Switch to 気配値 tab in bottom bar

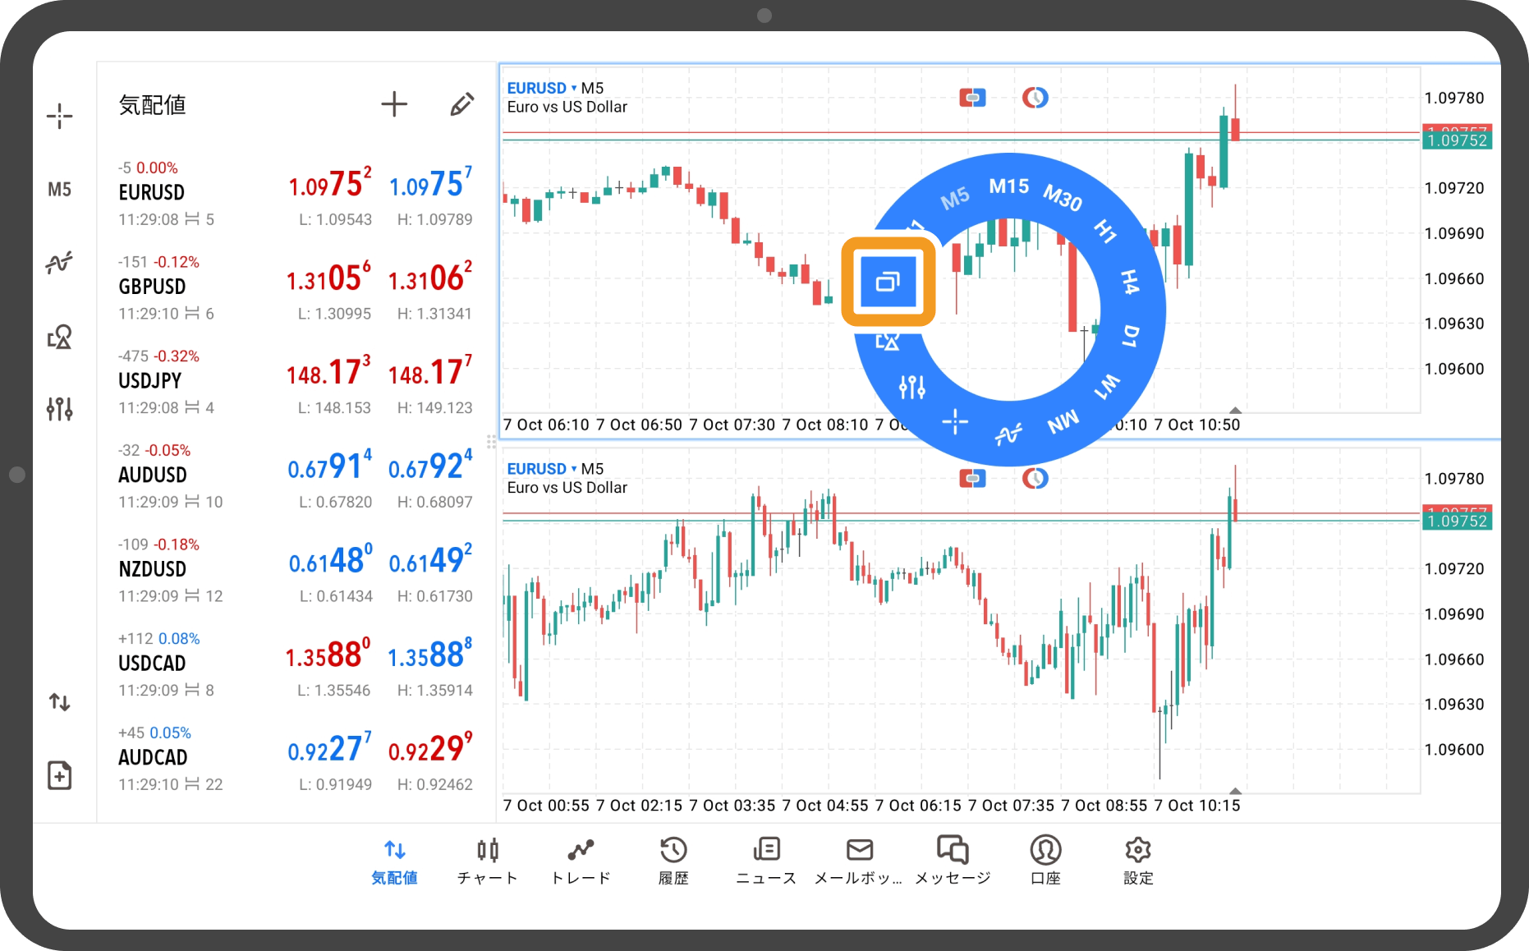tap(395, 861)
